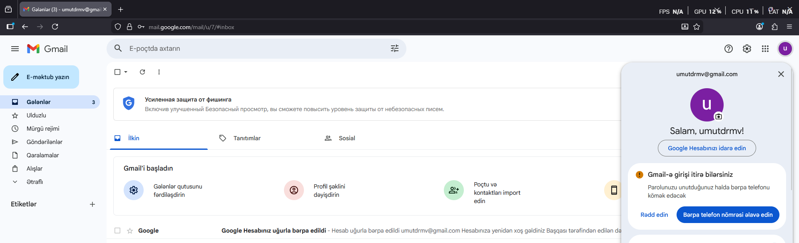The height and width of the screenshot is (243, 799).
Task: Star the Google email
Action: click(130, 231)
